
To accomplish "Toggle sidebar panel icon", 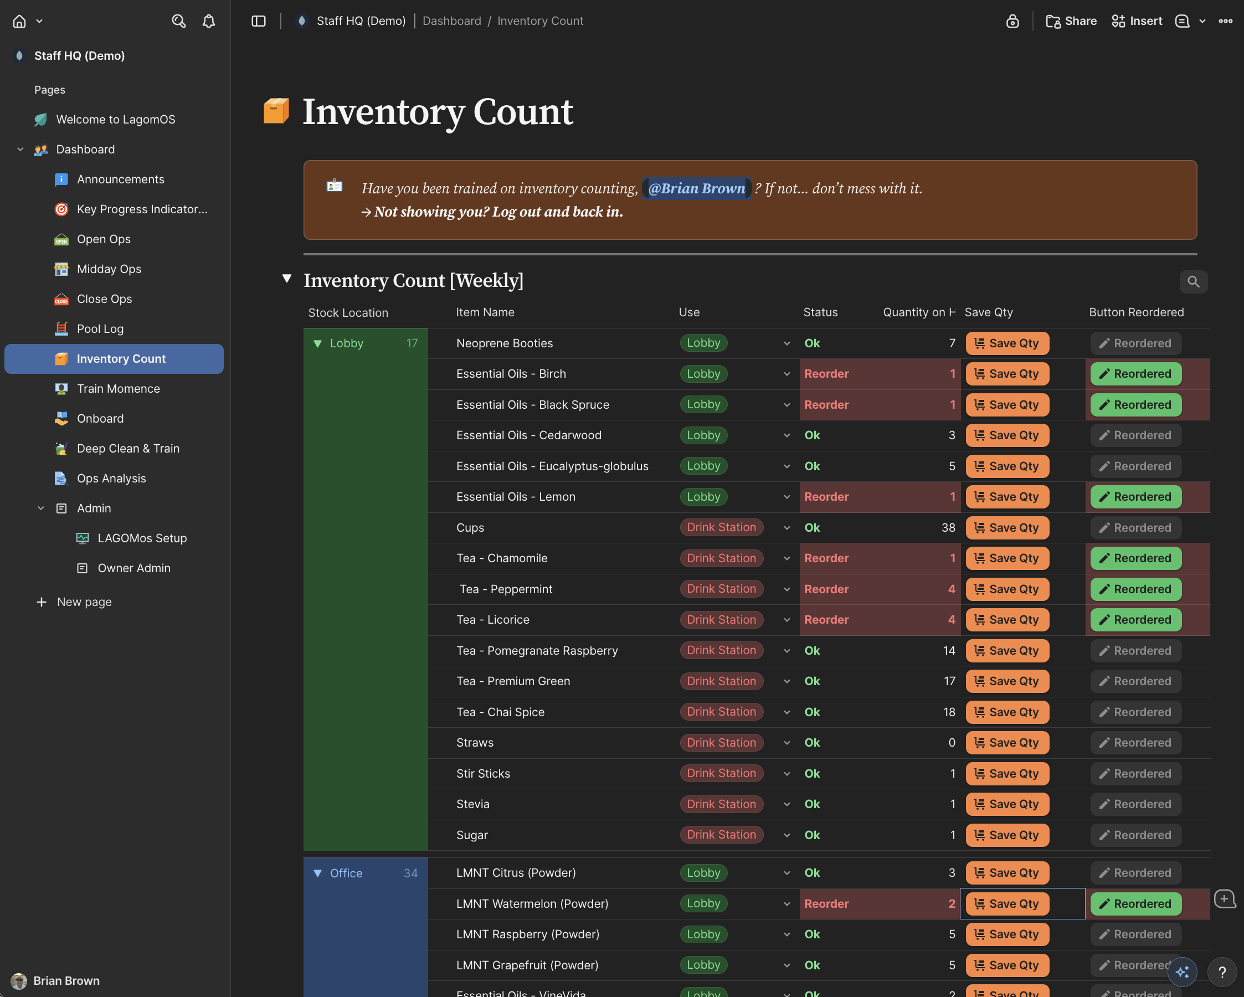I will (259, 22).
